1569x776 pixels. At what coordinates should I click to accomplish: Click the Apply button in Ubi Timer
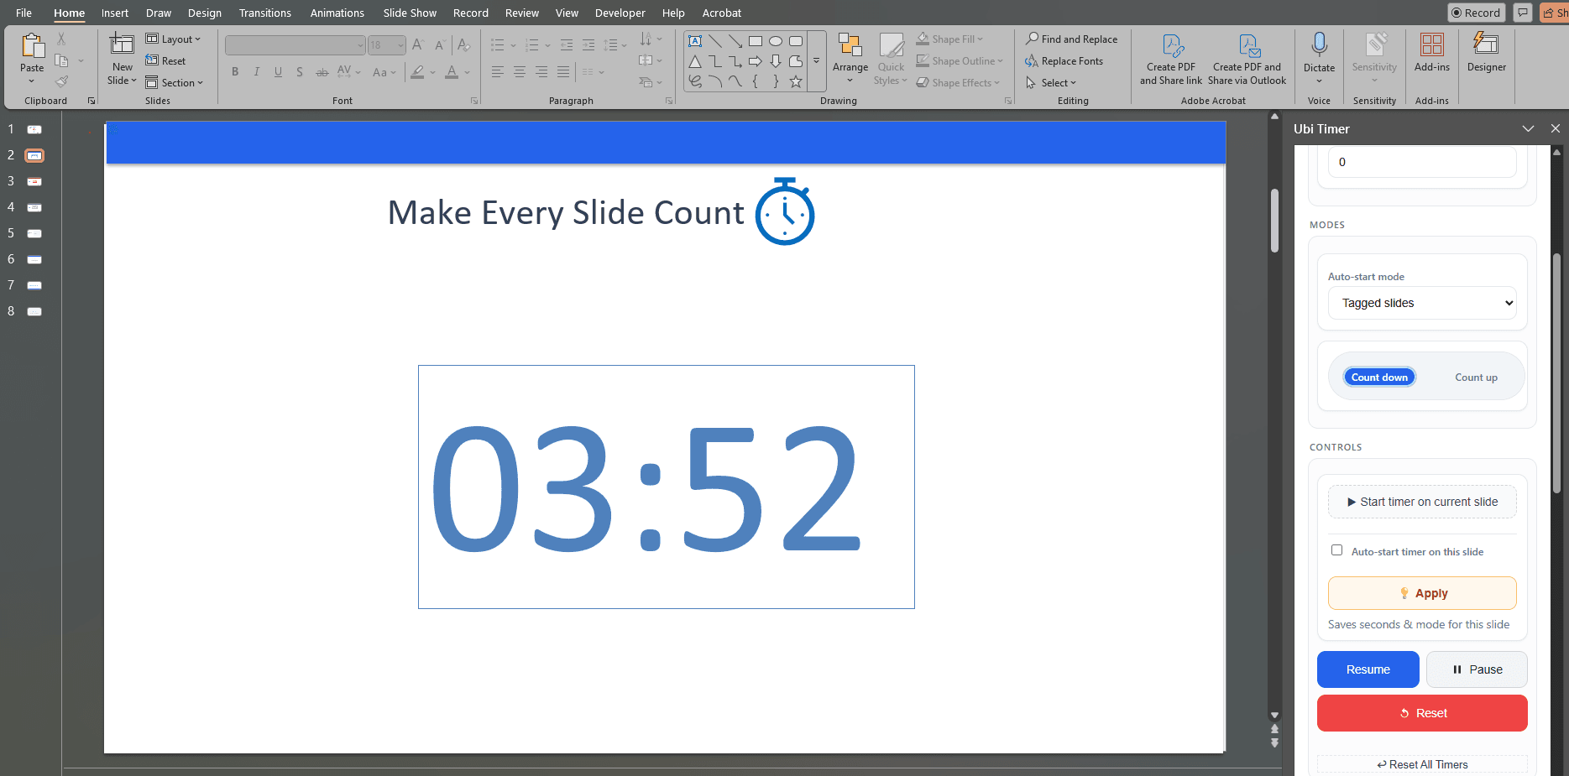pyautogui.click(x=1421, y=593)
